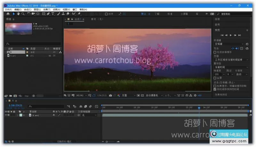Select the Hand tool
The width and height of the screenshot is (256, 147).
coord(18,14)
